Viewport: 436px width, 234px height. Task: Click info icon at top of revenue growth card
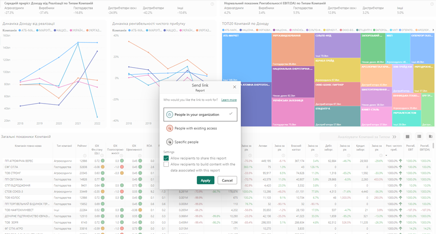[212, 4]
